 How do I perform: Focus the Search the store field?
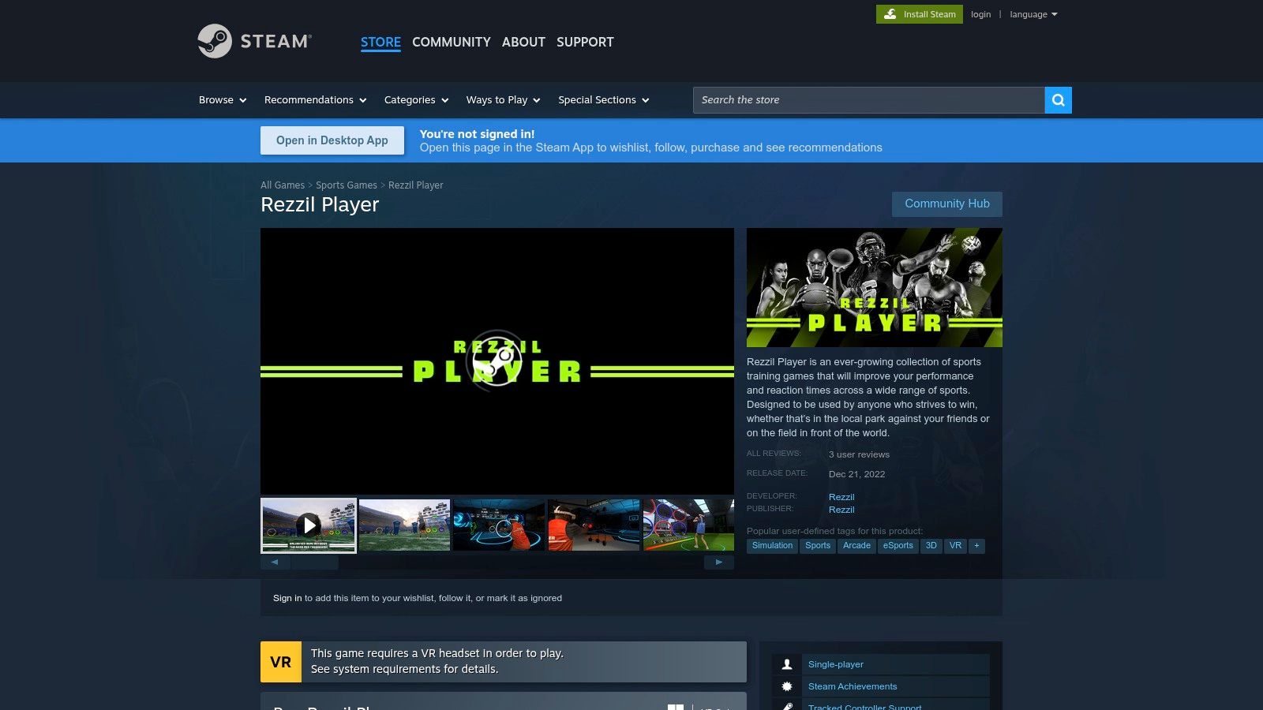pos(868,100)
